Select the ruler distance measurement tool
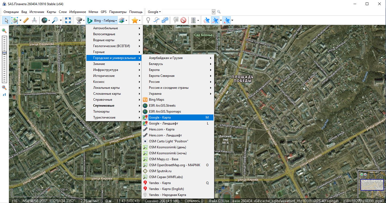Viewport: 386px width, 203px height. [x=26, y=20]
